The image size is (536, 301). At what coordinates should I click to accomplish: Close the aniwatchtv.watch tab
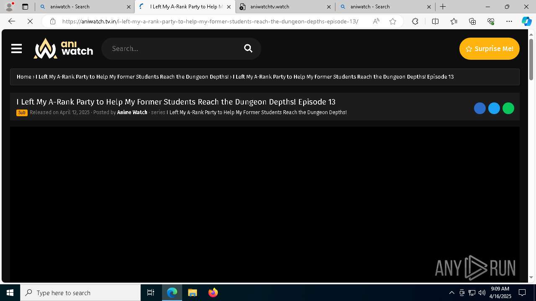click(329, 7)
